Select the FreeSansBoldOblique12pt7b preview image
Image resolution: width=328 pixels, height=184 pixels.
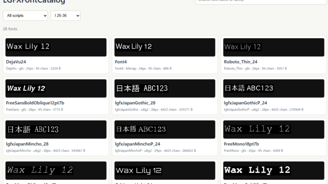[56, 88]
